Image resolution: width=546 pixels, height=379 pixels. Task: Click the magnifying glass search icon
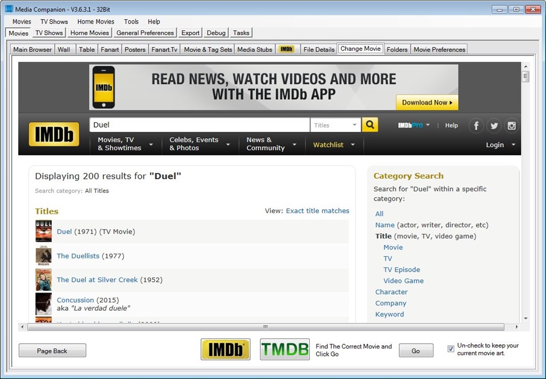coord(370,125)
